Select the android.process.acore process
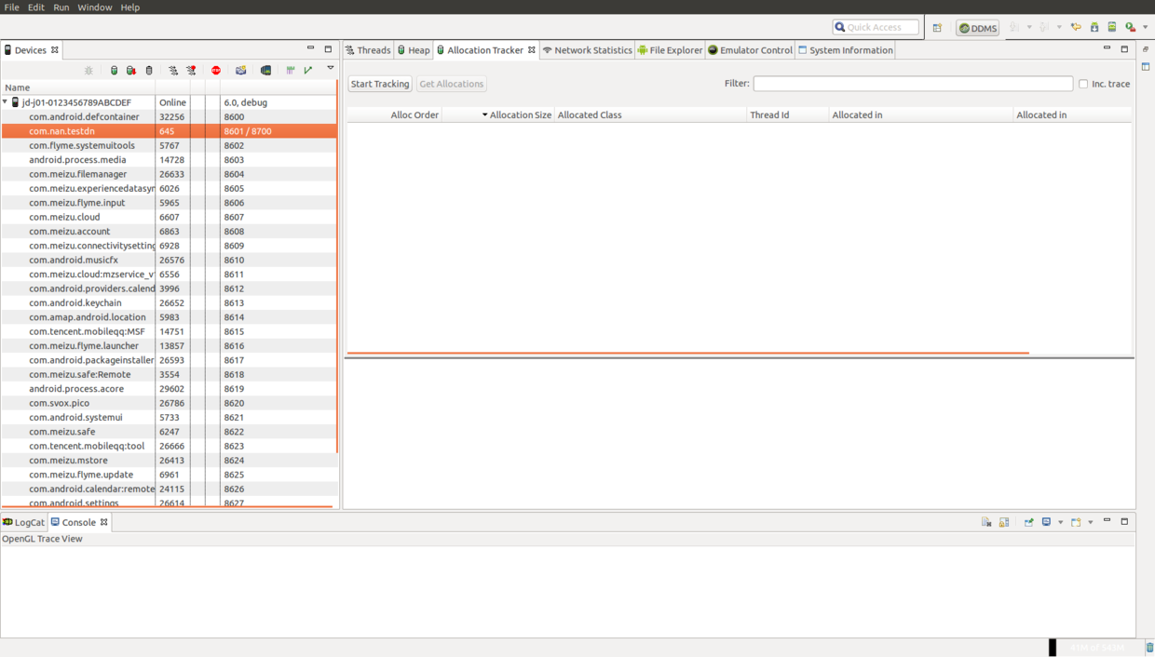 [169, 389]
